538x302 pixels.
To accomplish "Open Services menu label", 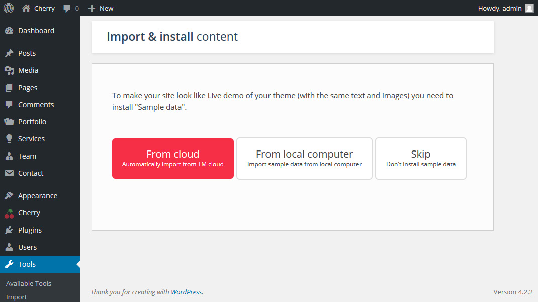I will point(31,139).
